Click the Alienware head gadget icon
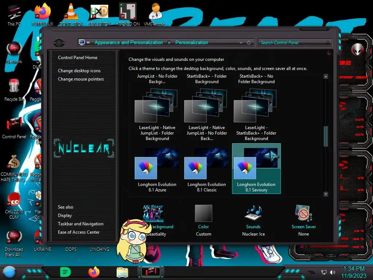The width and height of the screenshot is (373, 280). tap(357, 49)
